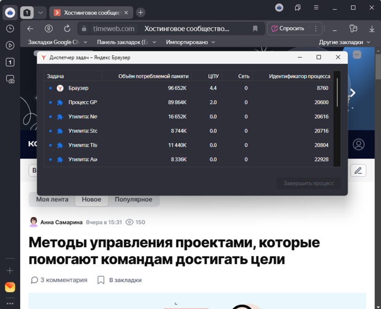This screenshot has height=309, width=381.
Task: Switch to the Популярное tab
Action: [x=133, y=199]
